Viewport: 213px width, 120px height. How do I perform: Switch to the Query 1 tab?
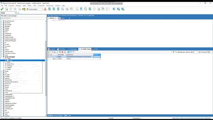[x=53, y=18]
